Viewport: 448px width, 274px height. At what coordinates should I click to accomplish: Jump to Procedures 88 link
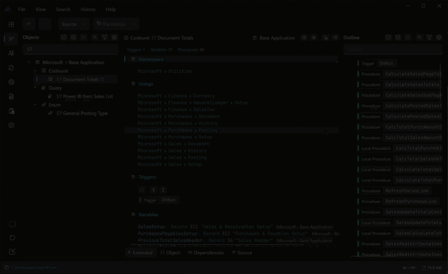pos(191,50)
